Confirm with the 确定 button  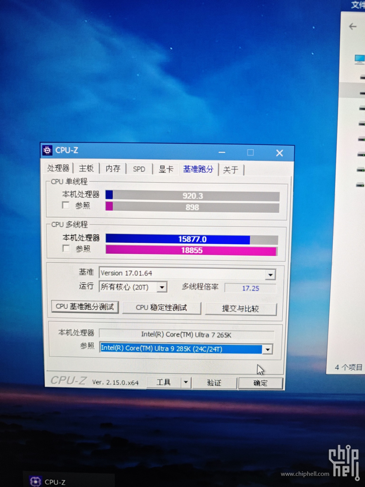[260, 383]
